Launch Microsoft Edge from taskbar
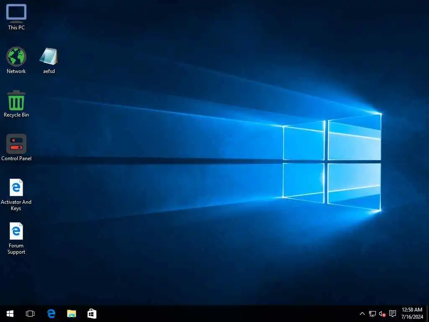This screenshot has height=322, width=429. pyautogui.click(x=51, y=314)
